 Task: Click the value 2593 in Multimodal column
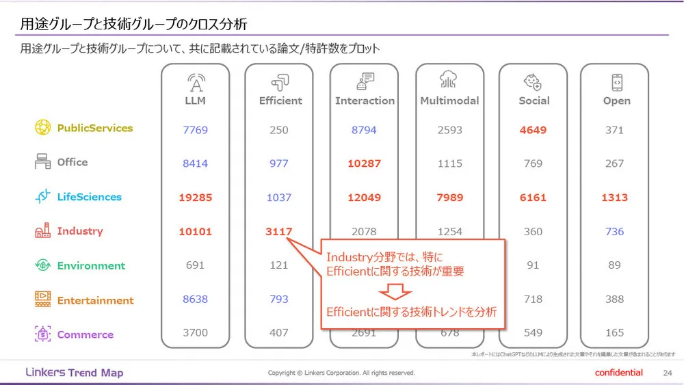450,130
